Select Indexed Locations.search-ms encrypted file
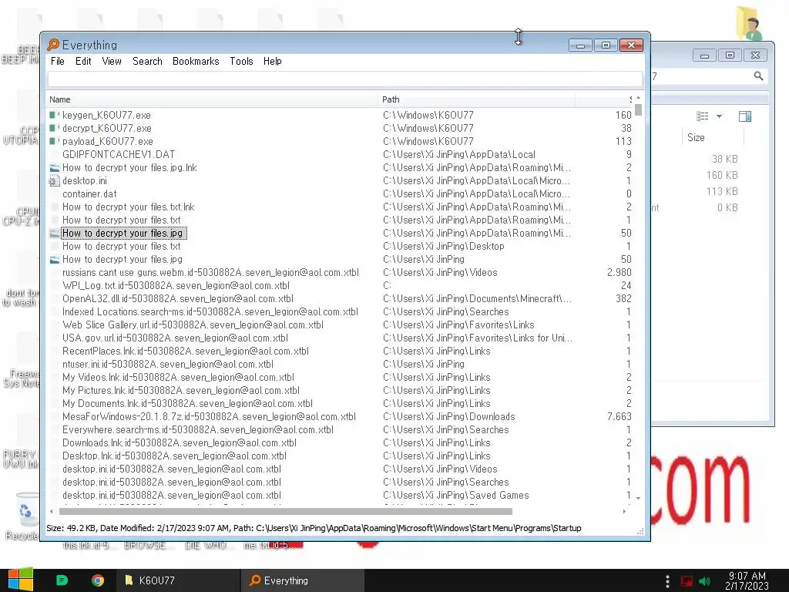 pyautogui.click(x=210, y=311)
